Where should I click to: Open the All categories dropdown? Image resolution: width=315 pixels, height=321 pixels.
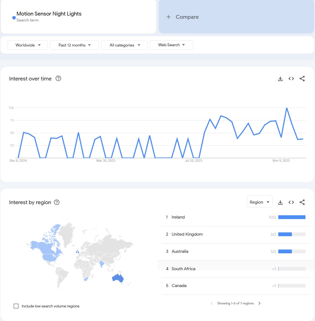pos(124,45)
